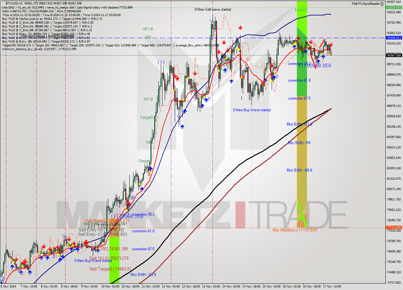403x290 pixels.
Task: Click the 73727.825 price axis label
Action: tap(394, 282)
